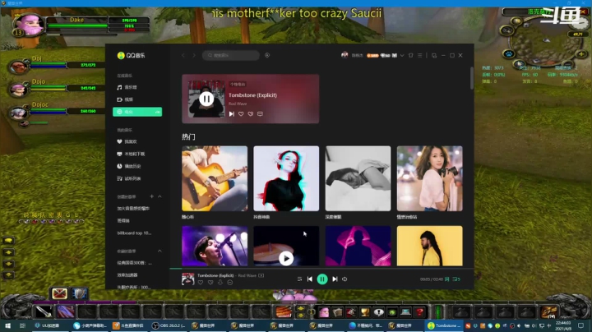Image resolution: width=592 pixels, height=332 pixels.
Task: Open more options circle icon in player bar
Action: (230, 283)
